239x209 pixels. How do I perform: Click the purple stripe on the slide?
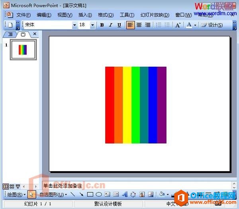point(162,105)
